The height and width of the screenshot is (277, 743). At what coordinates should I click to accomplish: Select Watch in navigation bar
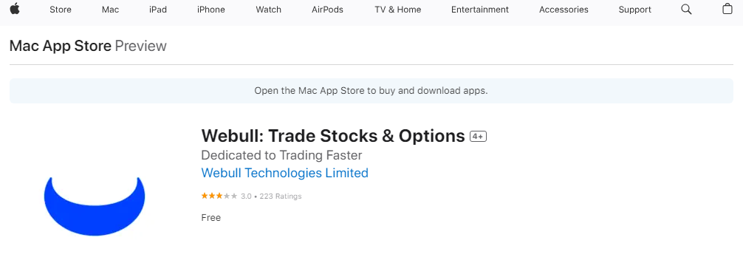point(268,10)
